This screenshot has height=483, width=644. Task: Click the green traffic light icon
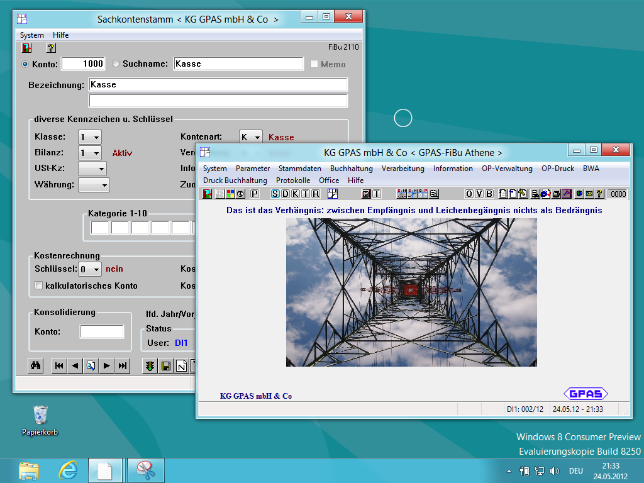150,366
